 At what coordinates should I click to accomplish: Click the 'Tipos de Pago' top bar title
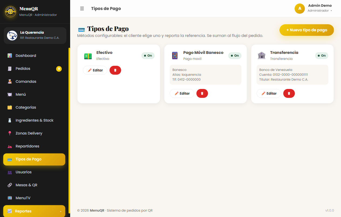pos(106,9)
